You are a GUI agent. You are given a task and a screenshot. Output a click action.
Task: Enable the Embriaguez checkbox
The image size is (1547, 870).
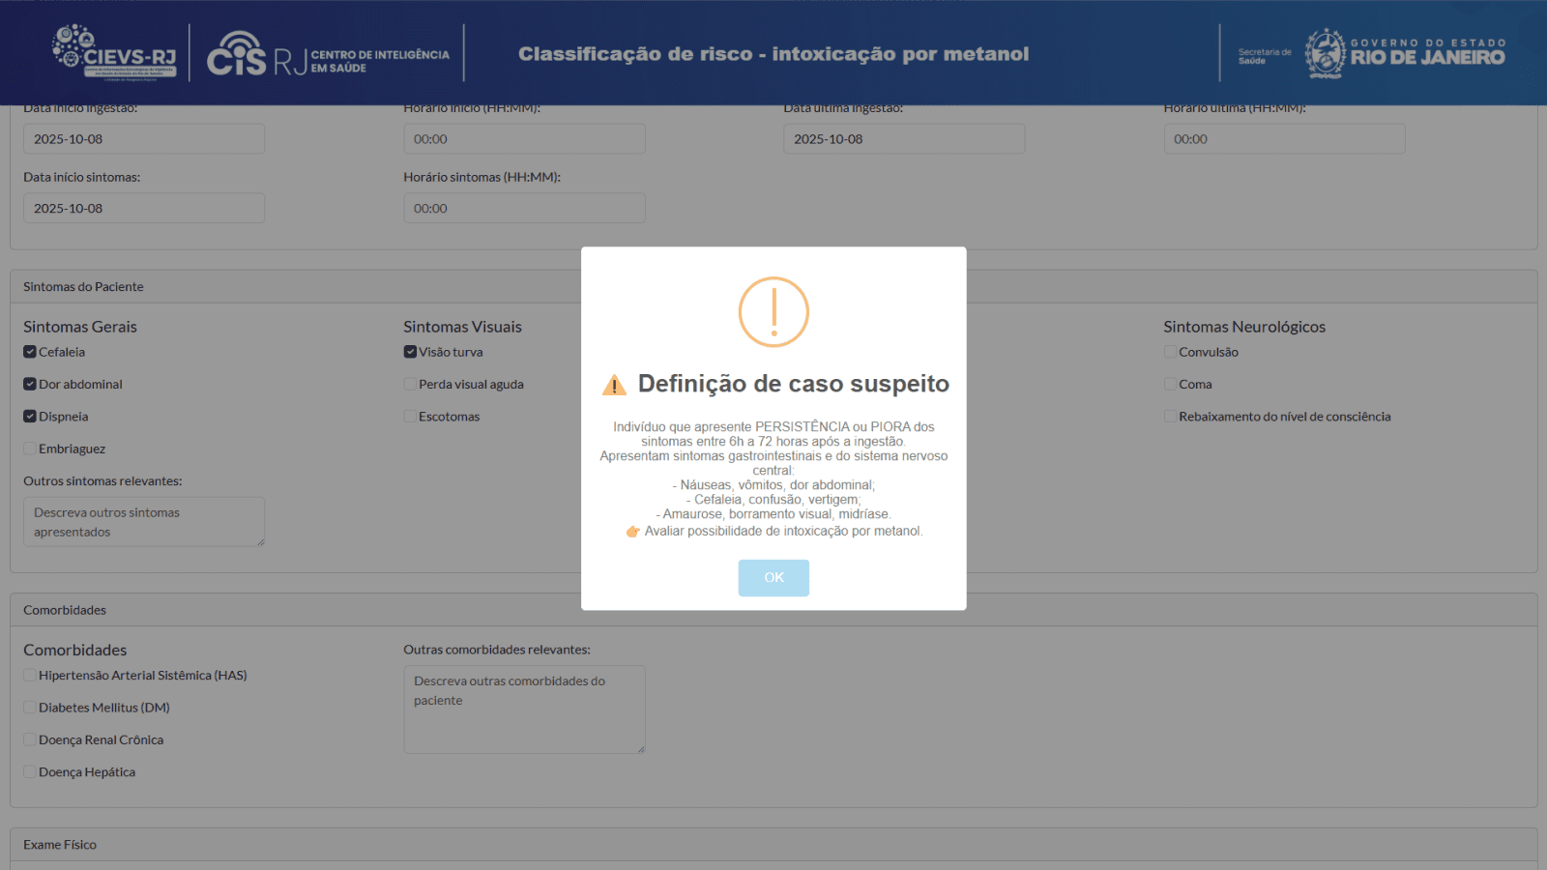30,449
